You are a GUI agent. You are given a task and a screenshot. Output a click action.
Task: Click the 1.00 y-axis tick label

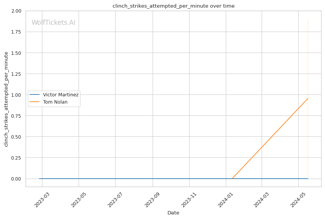(x=16, y=94)
